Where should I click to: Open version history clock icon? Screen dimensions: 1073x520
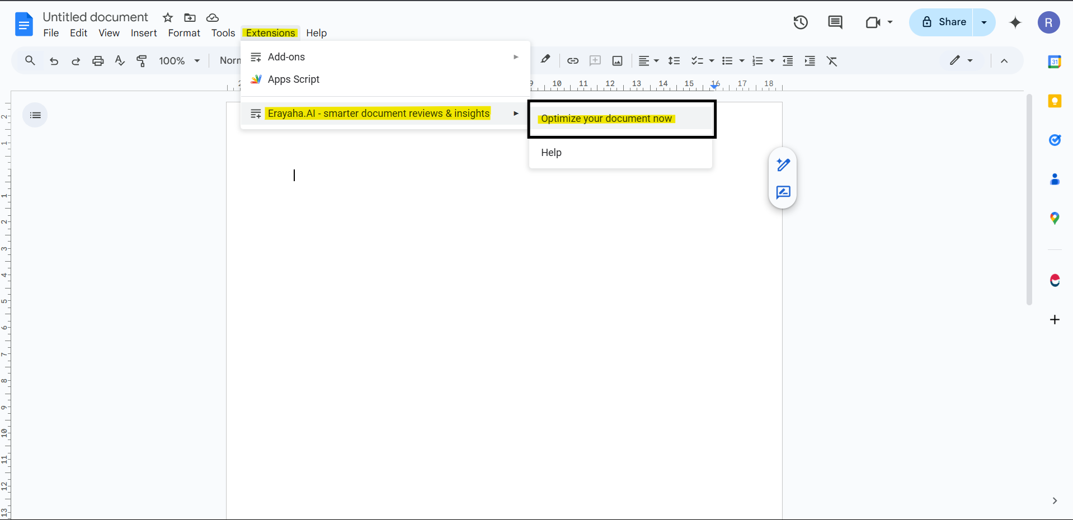click(801, 22)
